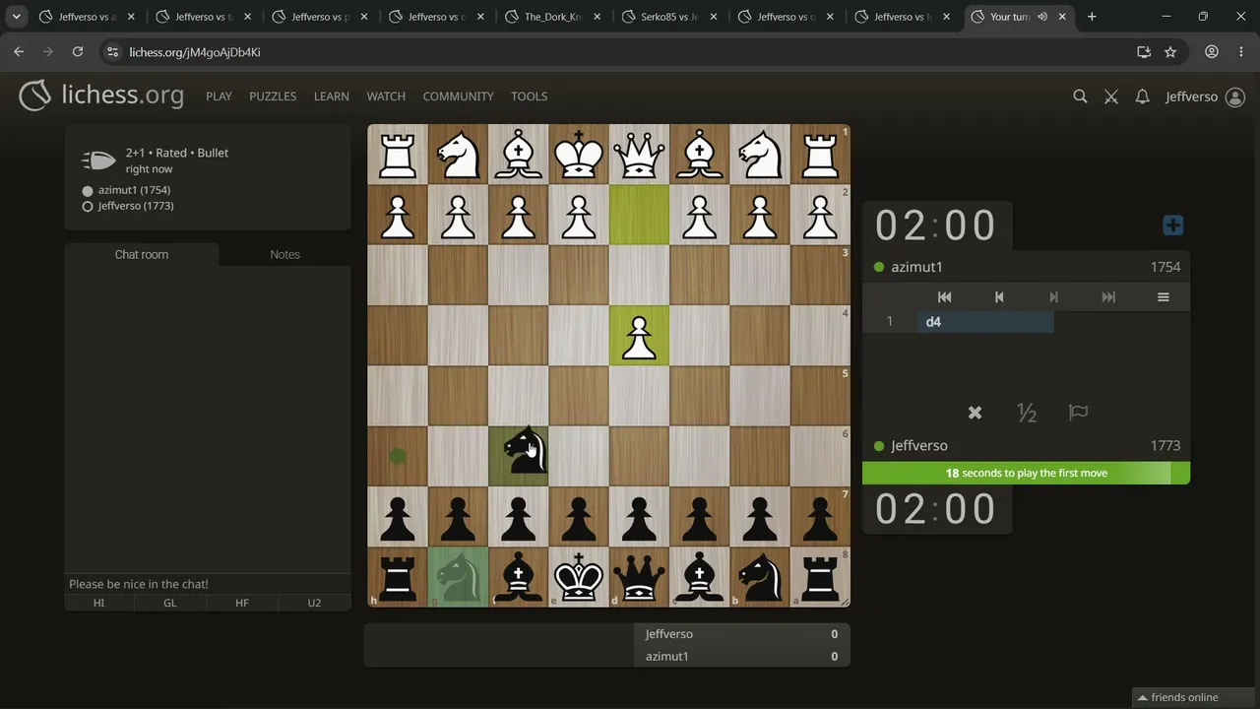Open Jeffverso (1773) profile in game info
Viewport: 1260px width, 709px height.
(136, 206)
